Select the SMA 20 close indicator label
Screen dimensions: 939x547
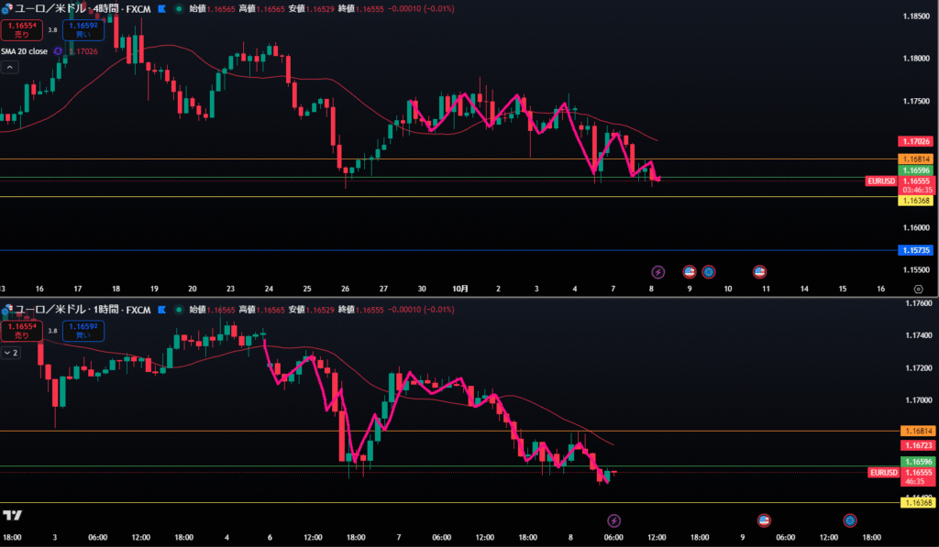(24, 51)
